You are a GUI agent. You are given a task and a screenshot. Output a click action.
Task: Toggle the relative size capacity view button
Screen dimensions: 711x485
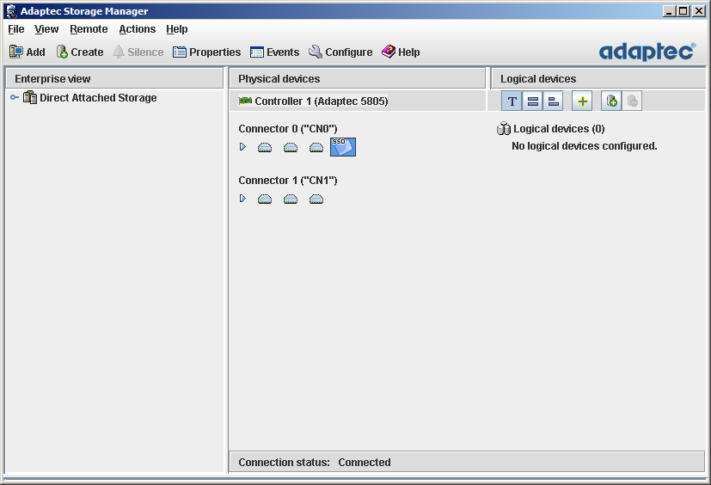(x=553, y=101)
